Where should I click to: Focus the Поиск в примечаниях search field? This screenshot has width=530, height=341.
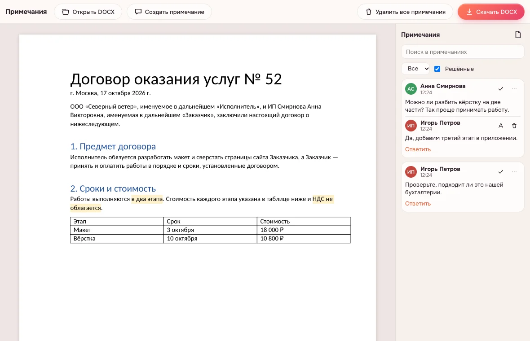tap(462, 52)
